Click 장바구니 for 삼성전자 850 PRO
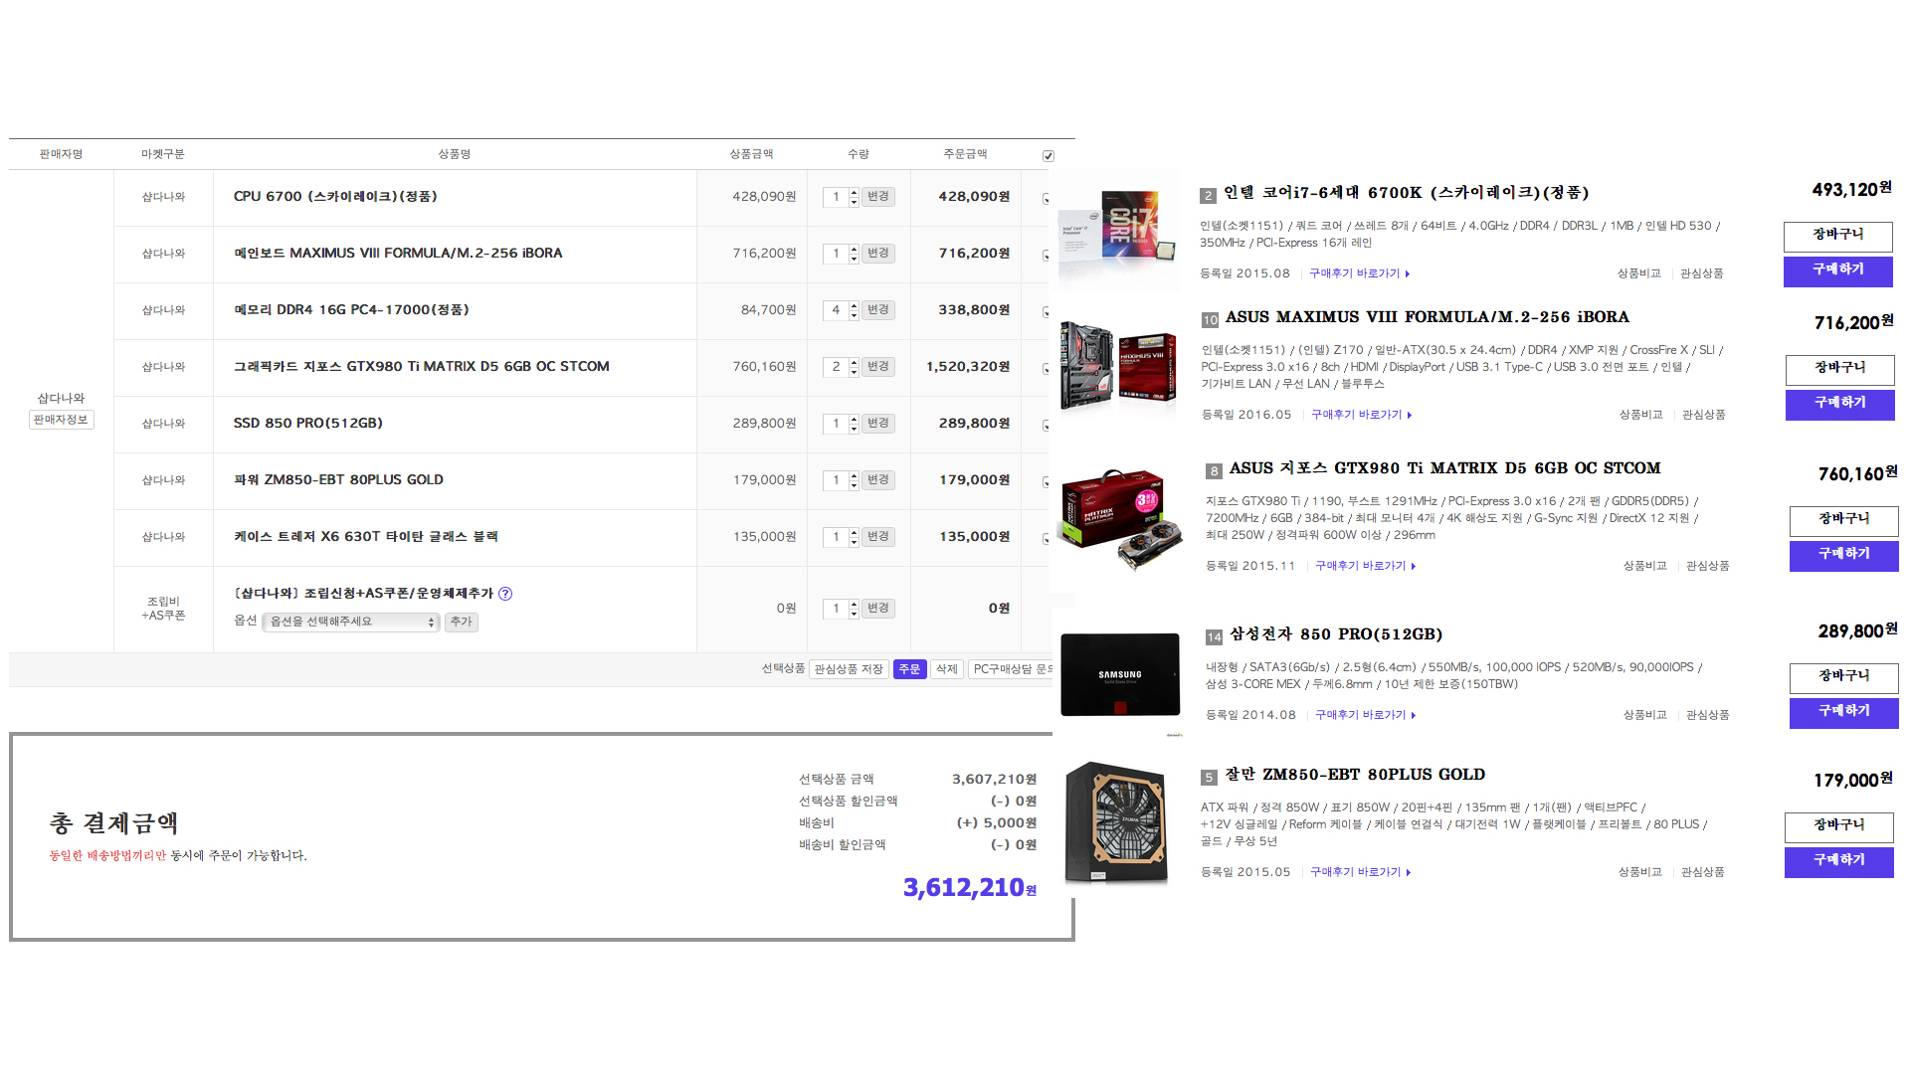Viewport: 1910px width, 1074px height. pyautogui.click(x=1843, y=677)
